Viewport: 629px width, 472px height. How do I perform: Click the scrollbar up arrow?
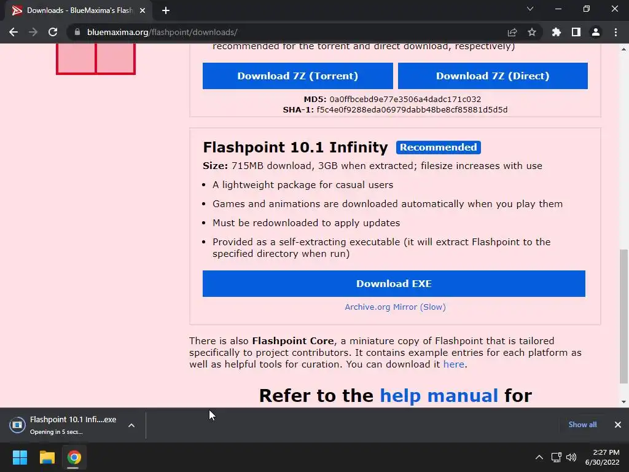click(623, 49)
